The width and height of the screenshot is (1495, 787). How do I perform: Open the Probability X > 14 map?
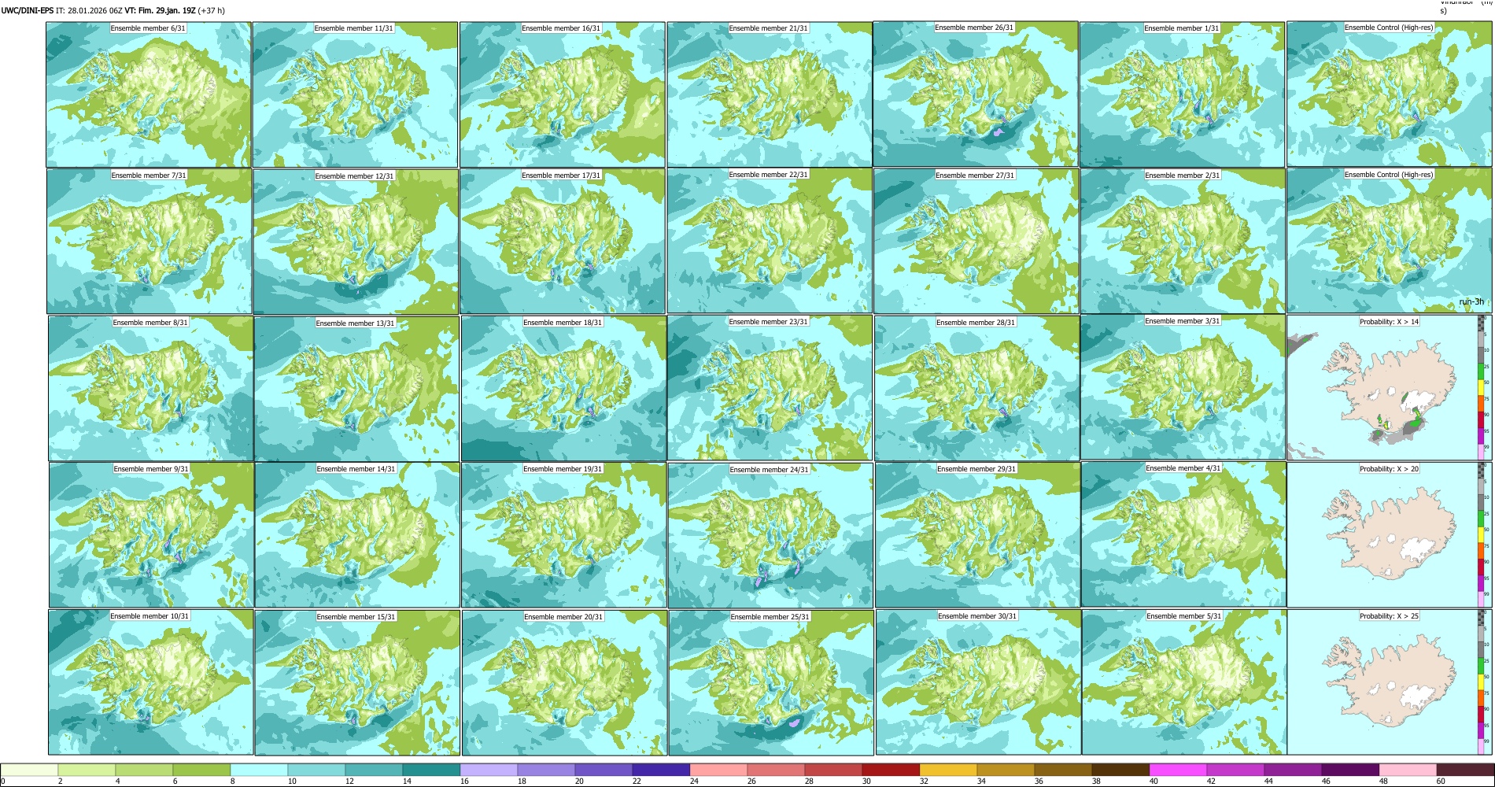pos(1390,388)
